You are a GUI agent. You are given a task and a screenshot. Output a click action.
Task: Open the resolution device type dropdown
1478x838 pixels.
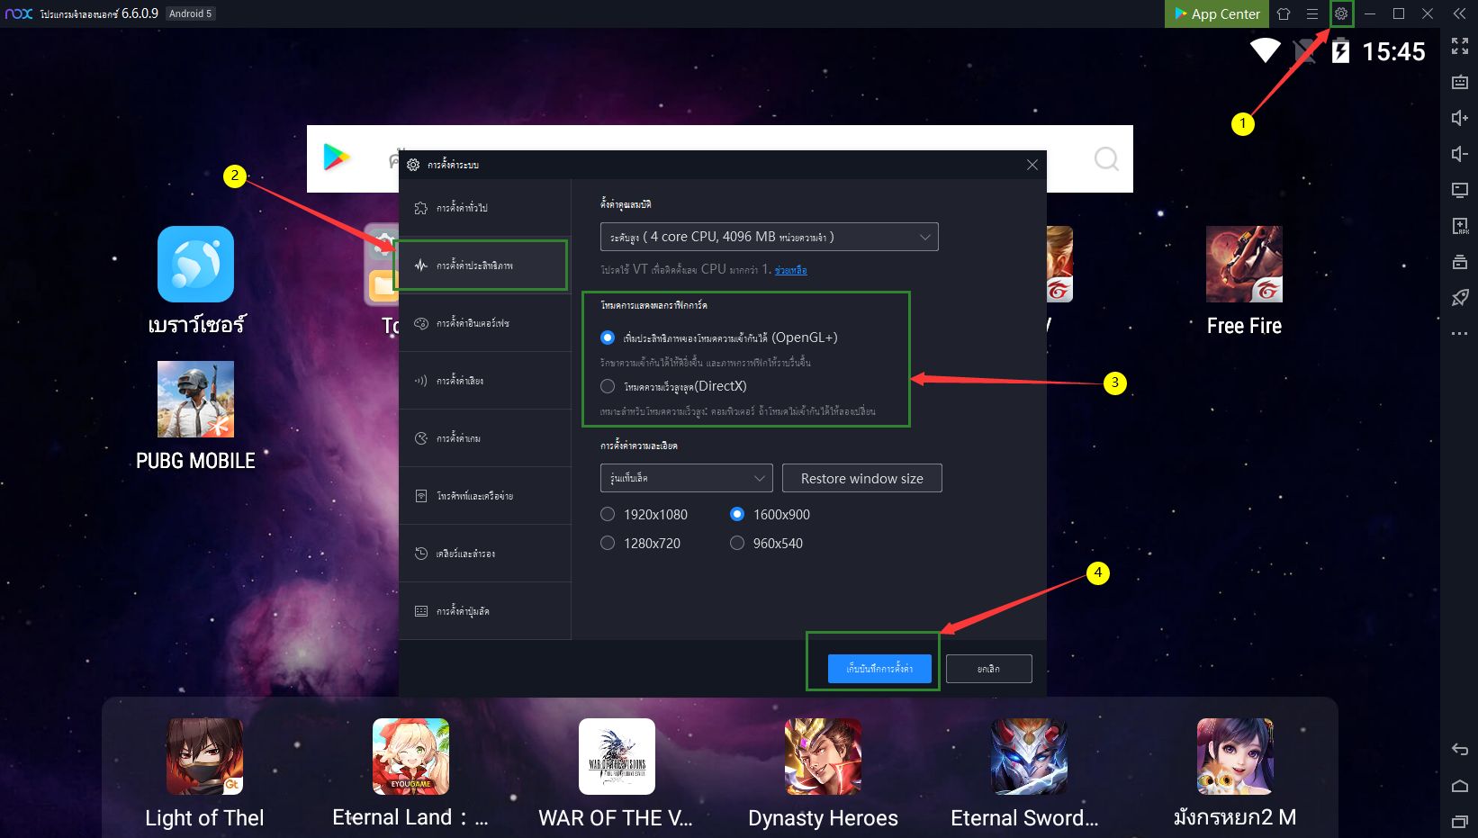pyautogui.click(x=686, y=478)
